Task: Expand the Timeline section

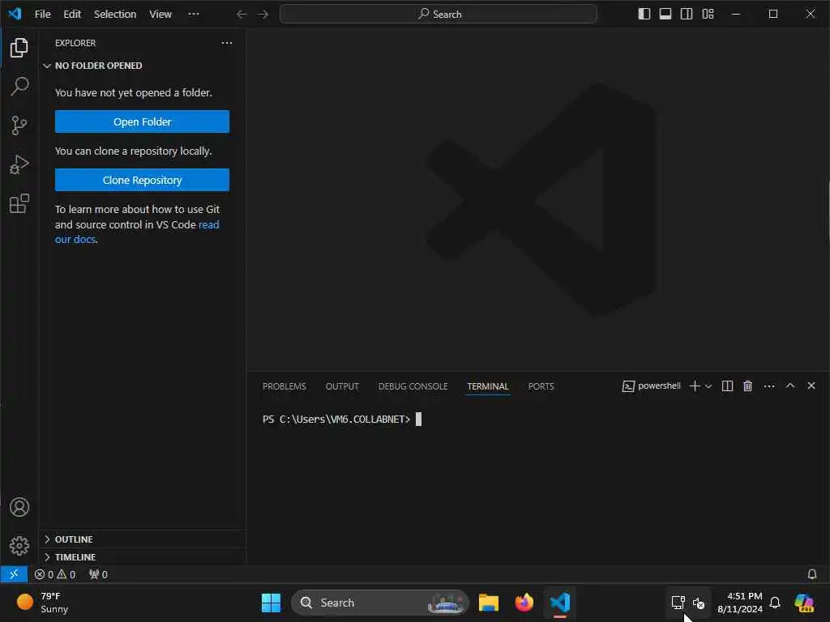Action: coord(143,557)
